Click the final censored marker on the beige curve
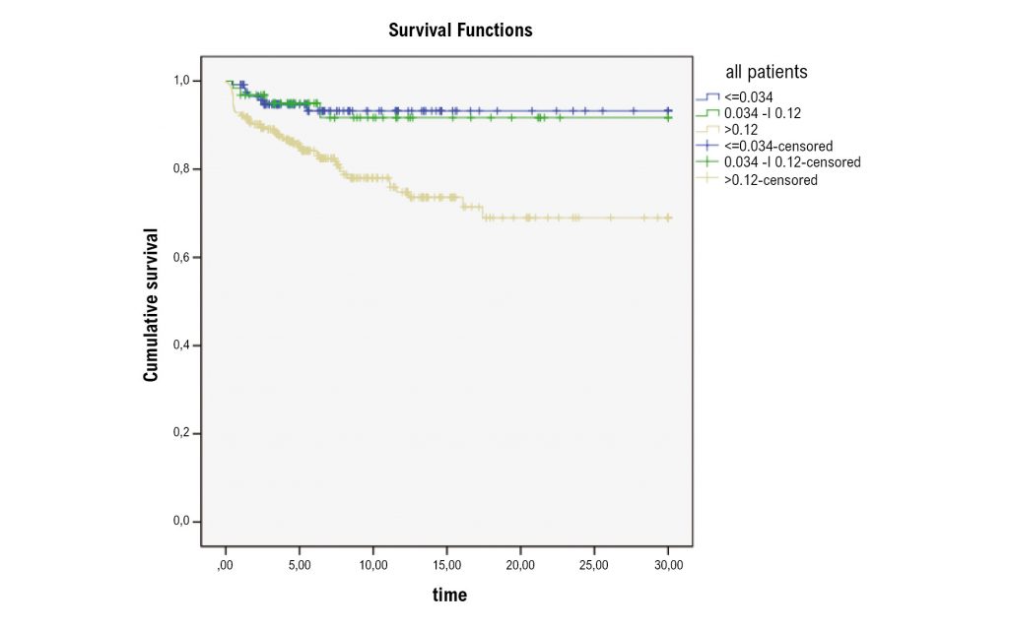 point(668,218)
